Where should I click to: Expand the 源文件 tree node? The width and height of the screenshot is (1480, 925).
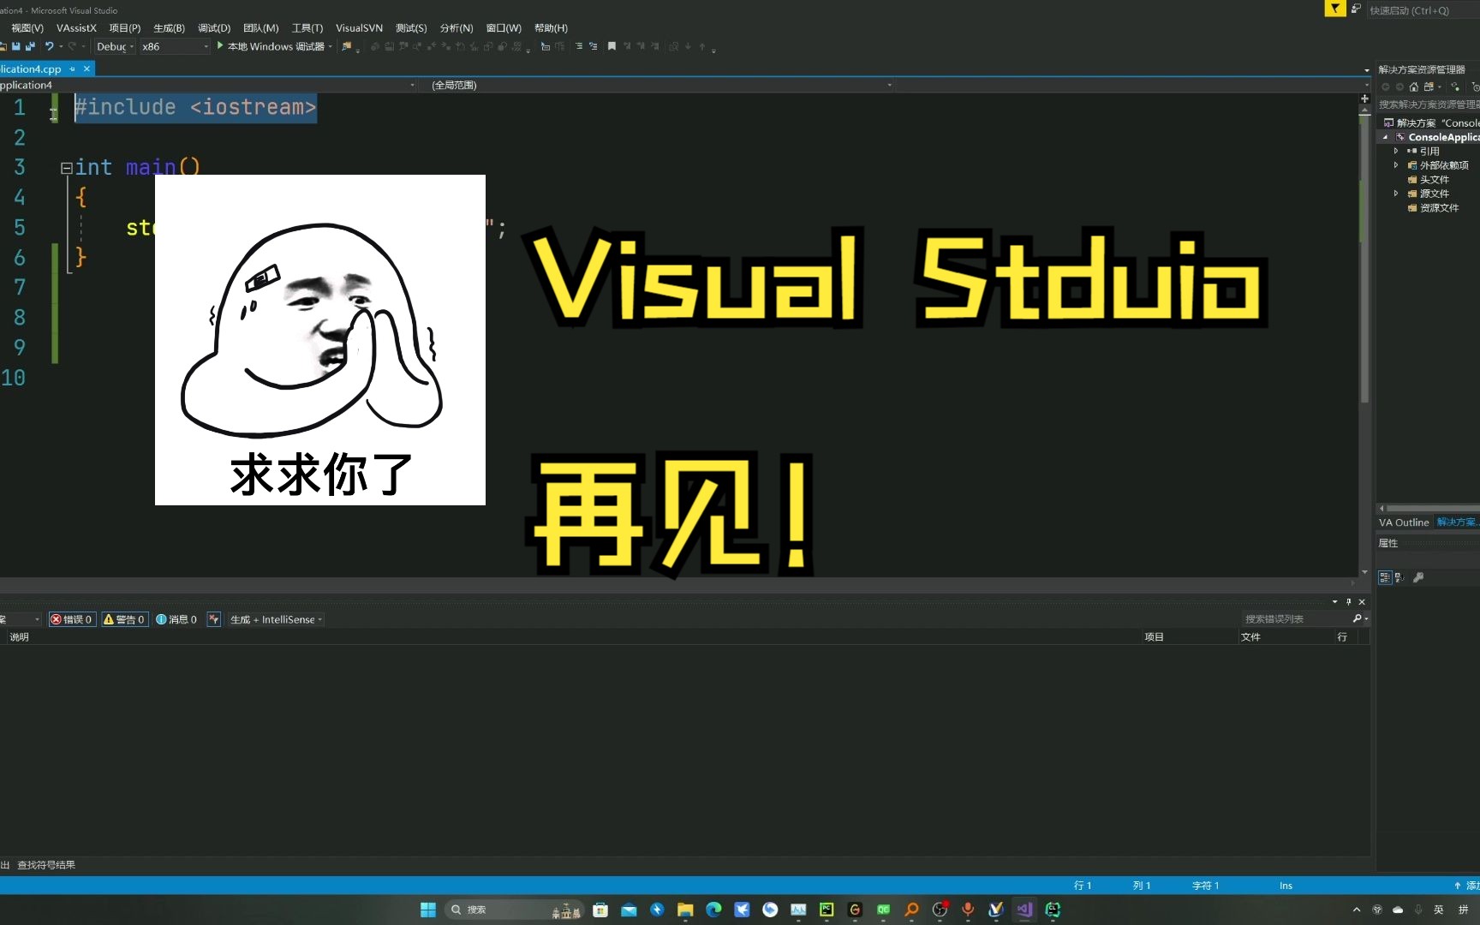click(x=1396, y=194)
